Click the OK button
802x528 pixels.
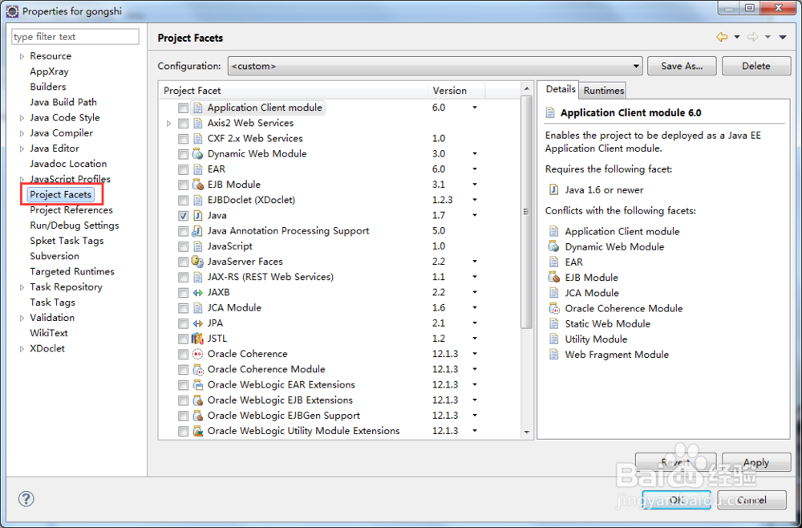click(x=676, y=499)
